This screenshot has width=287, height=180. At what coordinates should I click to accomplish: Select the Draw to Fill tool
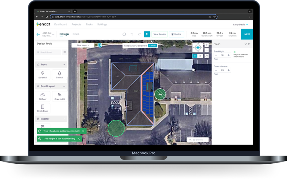coord(59,97)
